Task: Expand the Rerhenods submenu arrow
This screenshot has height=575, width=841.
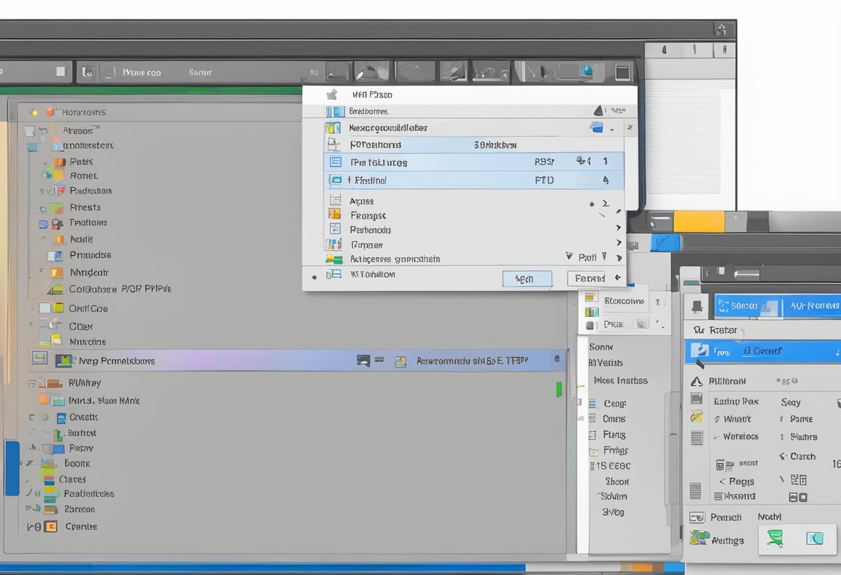Action: [618, 227]
